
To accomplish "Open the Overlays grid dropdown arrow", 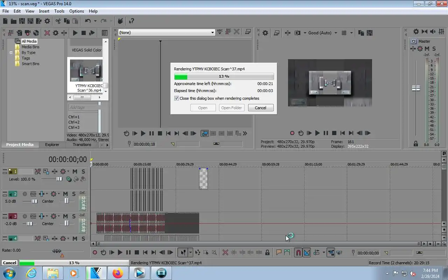I will click(351, 33).
